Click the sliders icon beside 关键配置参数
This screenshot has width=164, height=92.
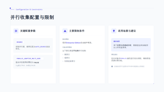point(16,31)
